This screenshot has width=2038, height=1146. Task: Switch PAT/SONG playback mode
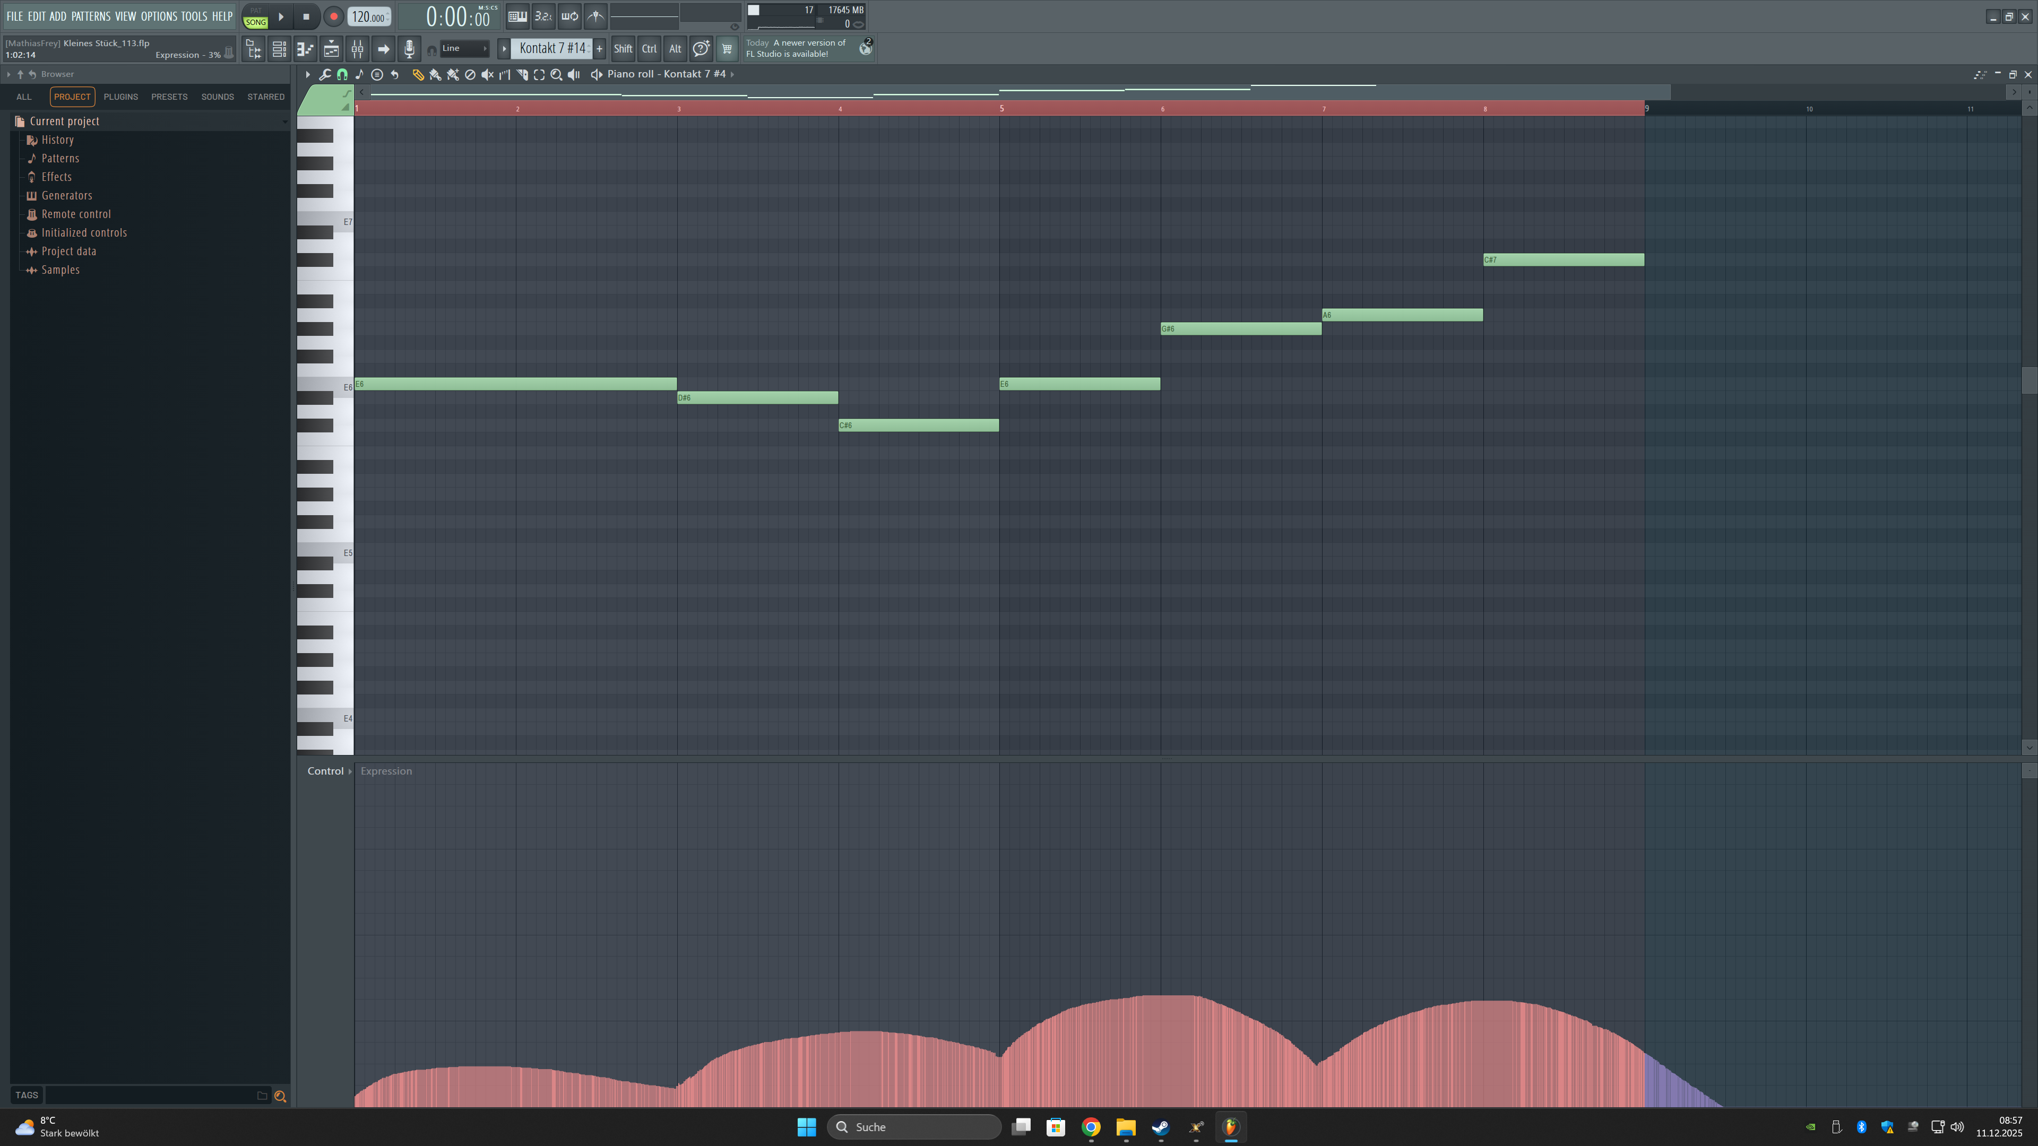[255, 16]
